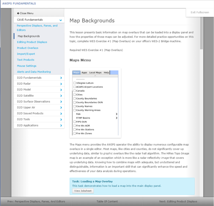This screenshot has height=206, width=214.
Task: Expand FAA submenu arrow
Action: coord(116,114)
